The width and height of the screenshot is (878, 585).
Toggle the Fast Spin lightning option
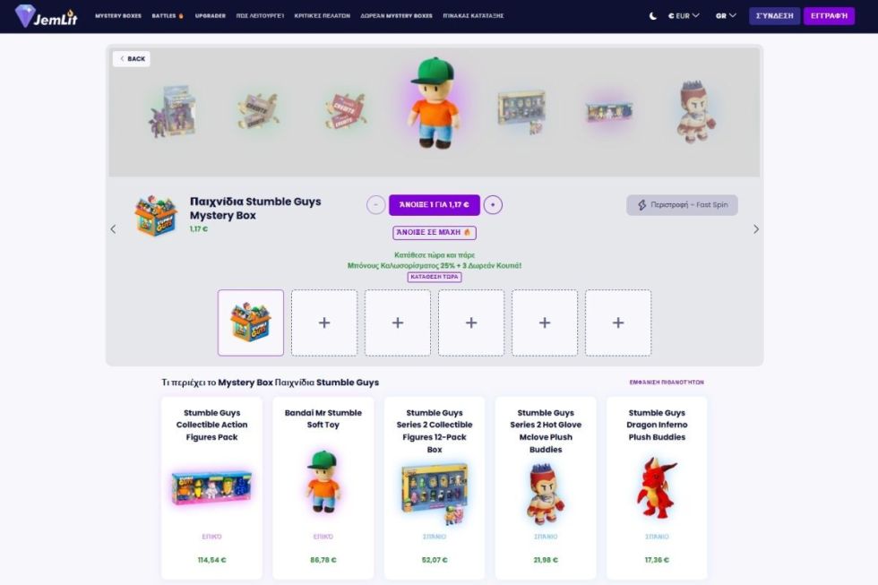[x=682, y=205]
